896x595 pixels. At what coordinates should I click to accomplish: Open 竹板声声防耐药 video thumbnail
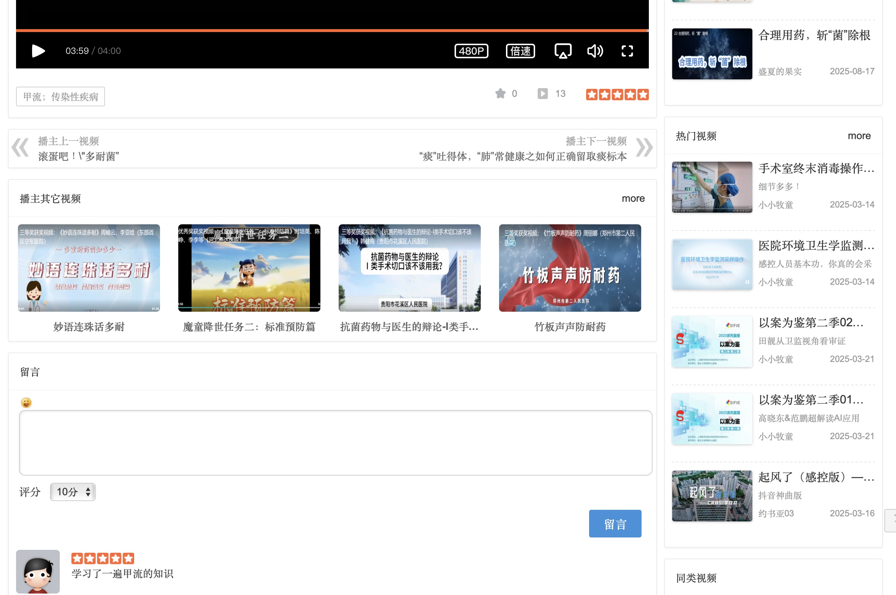(x=570, y=268)
